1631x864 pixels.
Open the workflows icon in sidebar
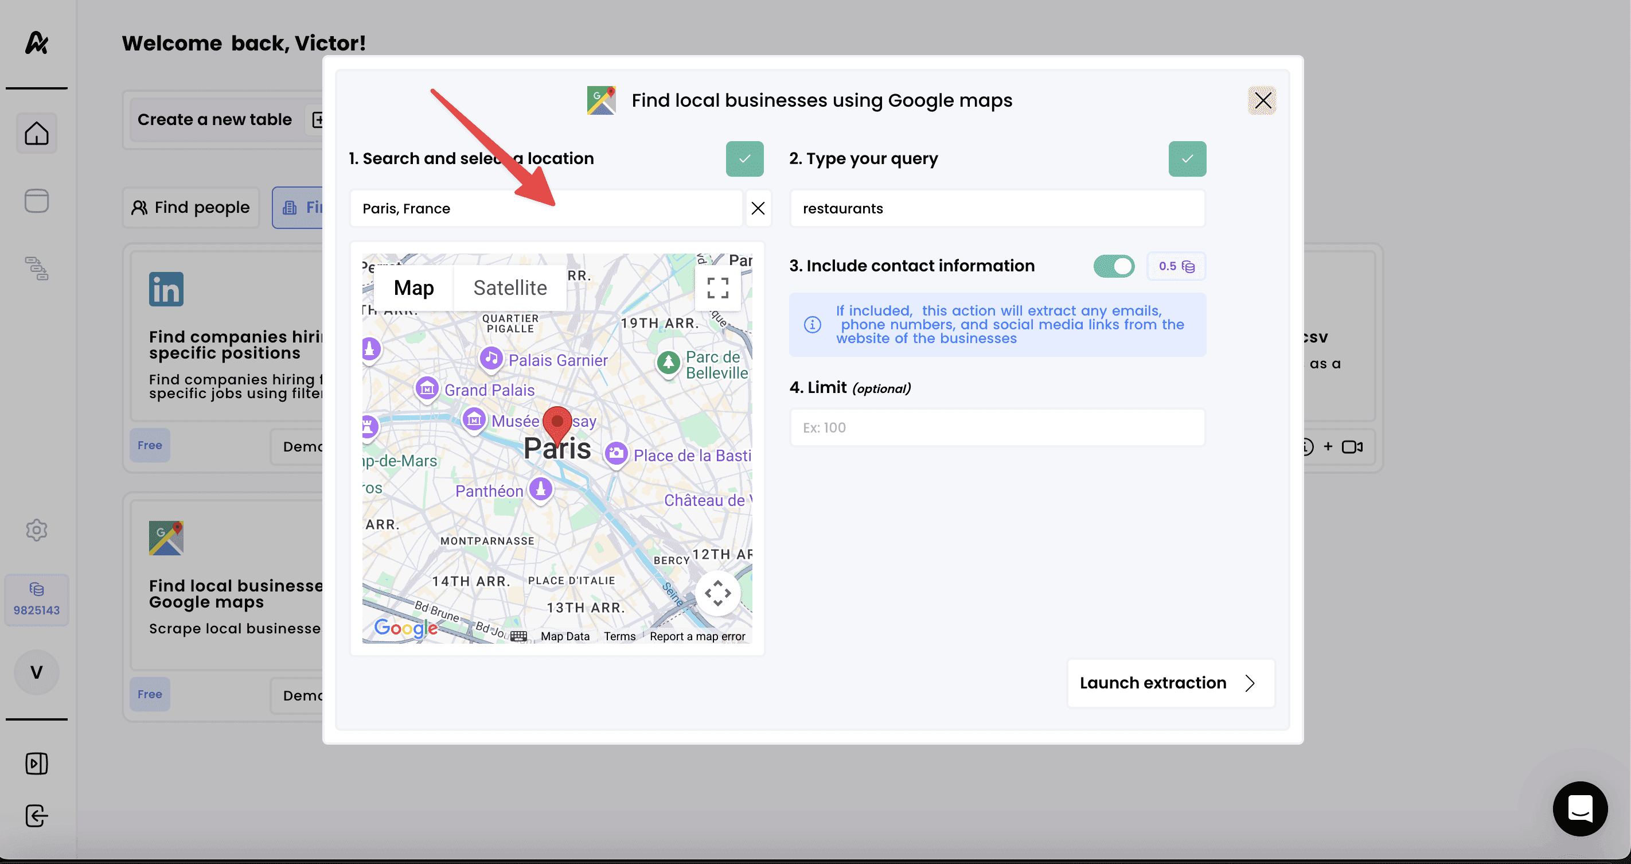coord(37,268)
